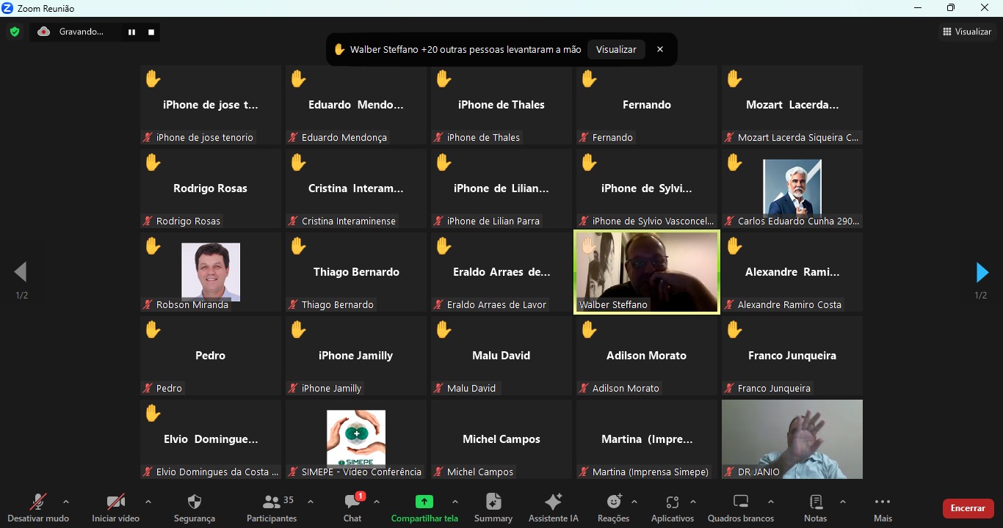Turn on camera with Iniciar vídeo
This screenshot has height=528, width=1003.
[115, 507]
